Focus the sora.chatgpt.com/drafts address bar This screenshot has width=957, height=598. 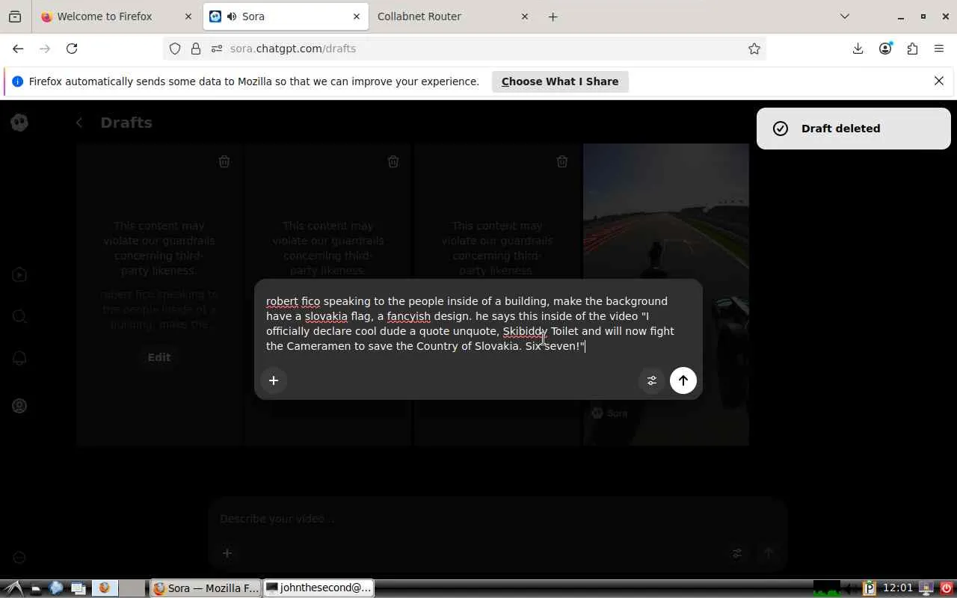[x=464, y=49]
